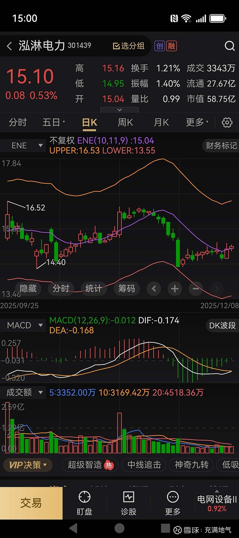Tap end date 2025/12/08
The image size is (239, 538).
[x=220, y=306]
